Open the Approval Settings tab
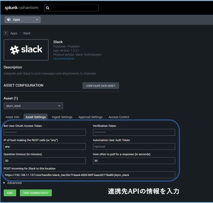213x203 pixels. pos(90,117)
